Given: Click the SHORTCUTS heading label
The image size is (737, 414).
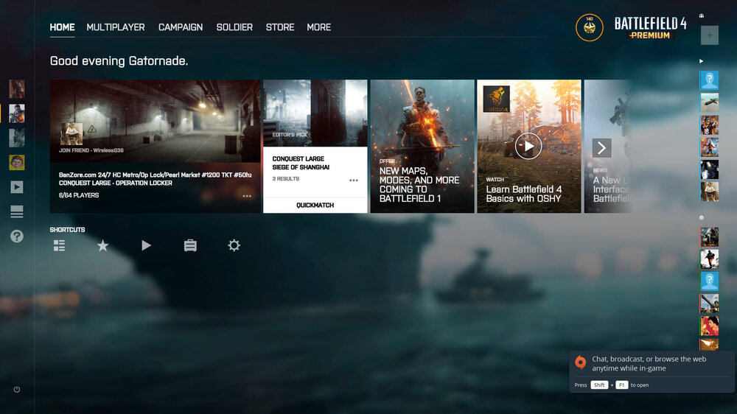Looking at the screenshot, I should [x=67, y=230].
